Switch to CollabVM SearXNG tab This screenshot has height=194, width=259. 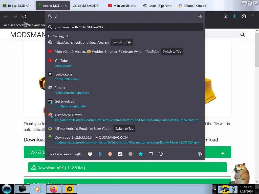click(x=85, y=6)
